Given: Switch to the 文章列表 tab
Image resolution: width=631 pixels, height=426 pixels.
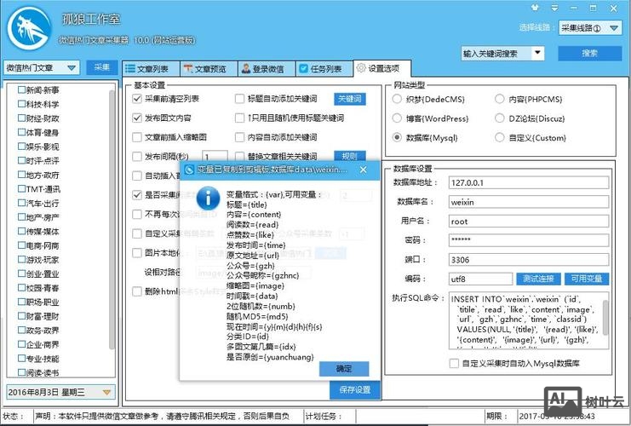Looking at the screenshot, I should click(x=151, y=69).
